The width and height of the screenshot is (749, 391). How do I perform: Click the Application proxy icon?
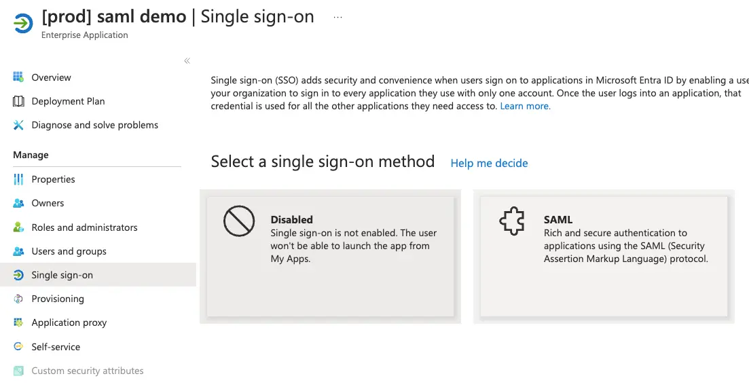[18, 322]
